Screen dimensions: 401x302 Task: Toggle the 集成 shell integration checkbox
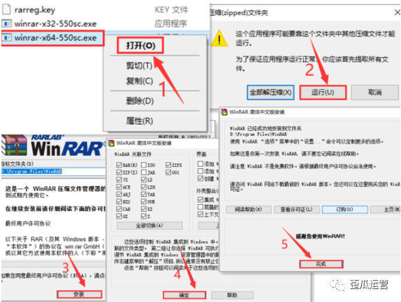click(x=200, y=199)
